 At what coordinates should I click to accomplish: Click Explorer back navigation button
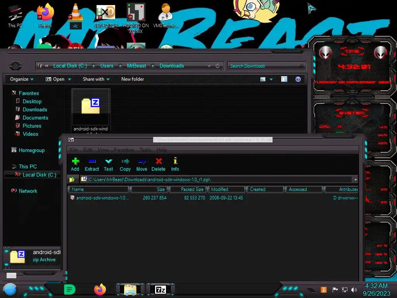coord(16,66)
